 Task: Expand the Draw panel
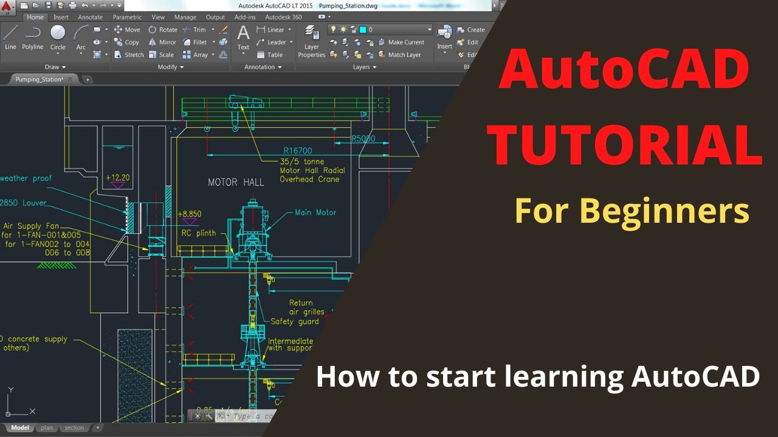tap(56, 67)
